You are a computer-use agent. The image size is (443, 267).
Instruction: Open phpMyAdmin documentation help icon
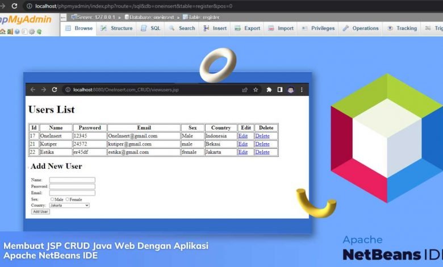point(17,32)
